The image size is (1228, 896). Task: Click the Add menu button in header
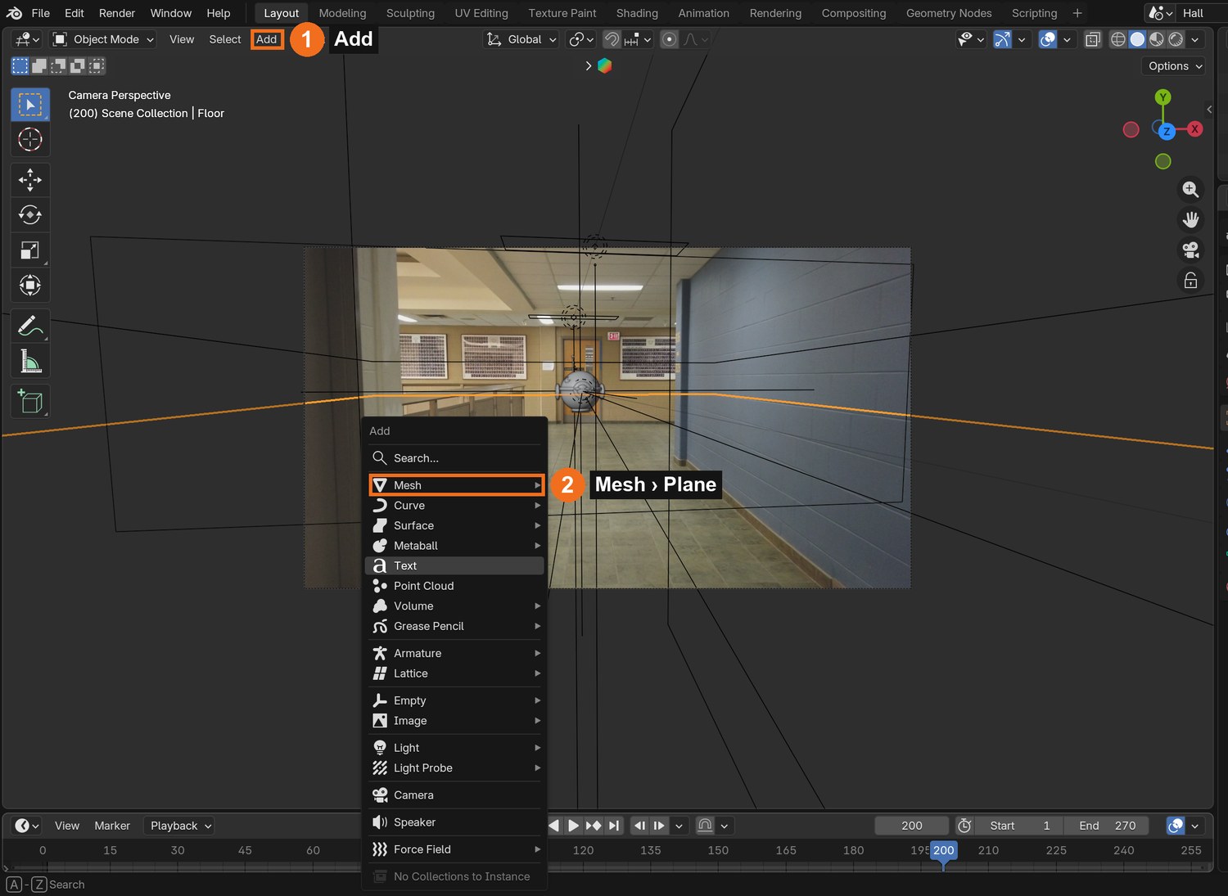coord(267,39)
